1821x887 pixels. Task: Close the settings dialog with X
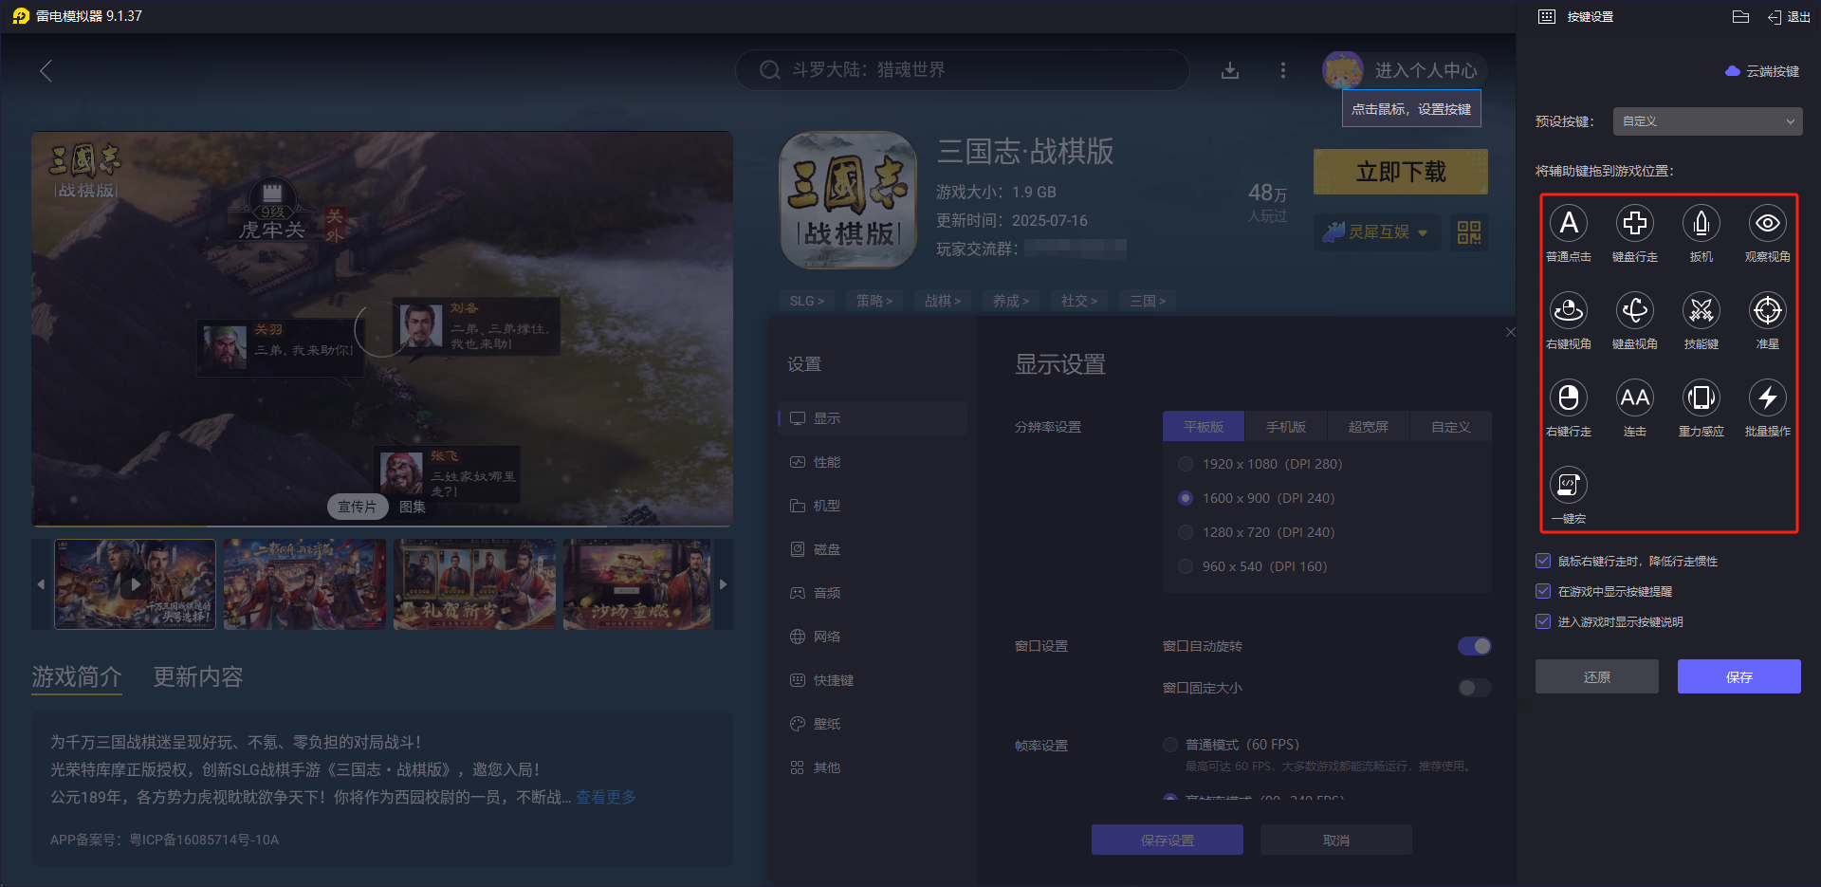click(1511, 332)
